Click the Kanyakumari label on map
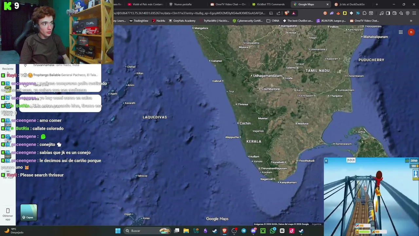419x236 pixels. [x=288, y=182]
